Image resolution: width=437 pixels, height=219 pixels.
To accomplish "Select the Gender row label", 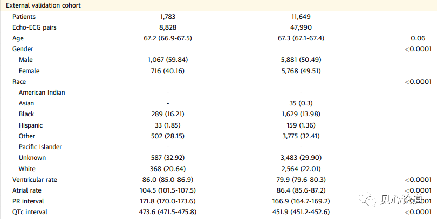I will 23,49.
